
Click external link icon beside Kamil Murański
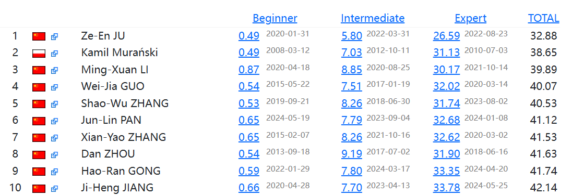[x=54, y=54]
